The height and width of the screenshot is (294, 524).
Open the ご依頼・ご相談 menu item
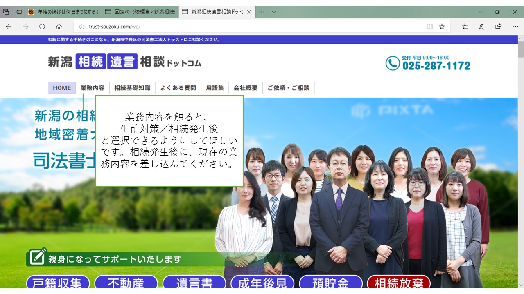coord(289,88)
